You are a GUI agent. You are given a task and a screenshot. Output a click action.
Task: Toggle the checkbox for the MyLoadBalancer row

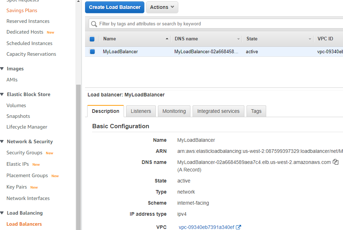tap(92, 51)
